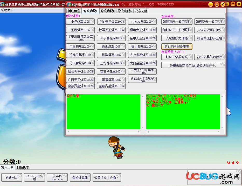Click the 小怪爆率100% button
The image size is (242, 186).
pyautogui.click(x=80, y=22)
